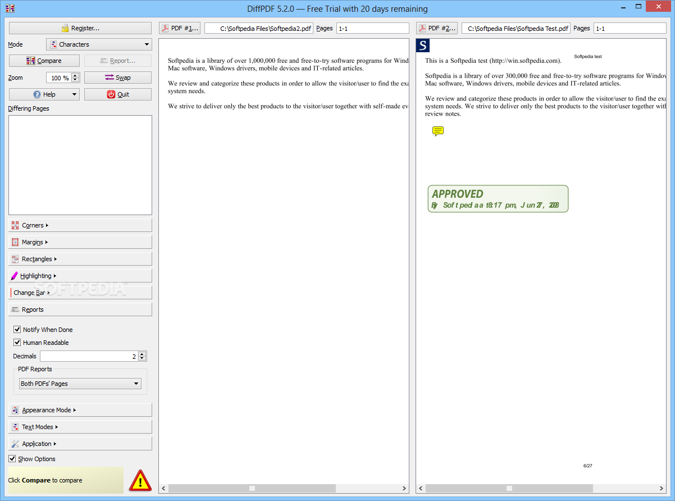Click inside the Differing Pages list

point(80,165)
